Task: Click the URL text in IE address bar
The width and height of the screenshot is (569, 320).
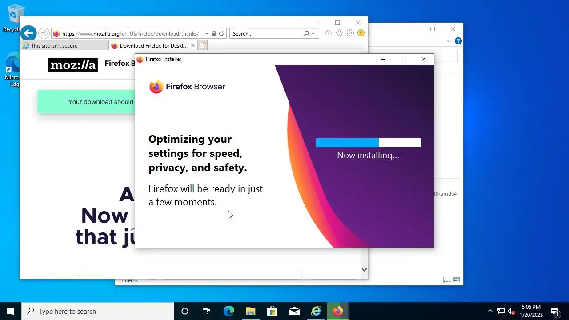Action: 131,34
